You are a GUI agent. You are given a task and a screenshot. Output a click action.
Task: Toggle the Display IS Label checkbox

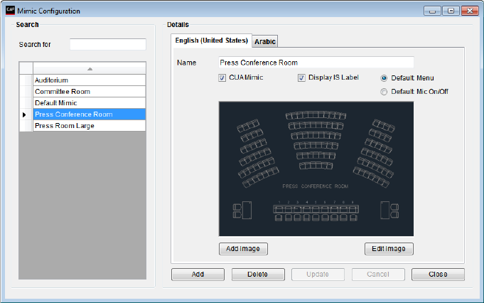pos(301,78)
